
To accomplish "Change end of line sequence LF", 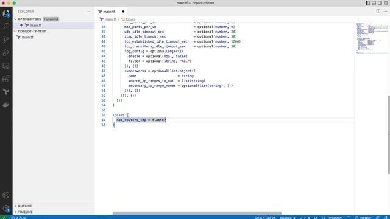I will (x=316, y=218).
